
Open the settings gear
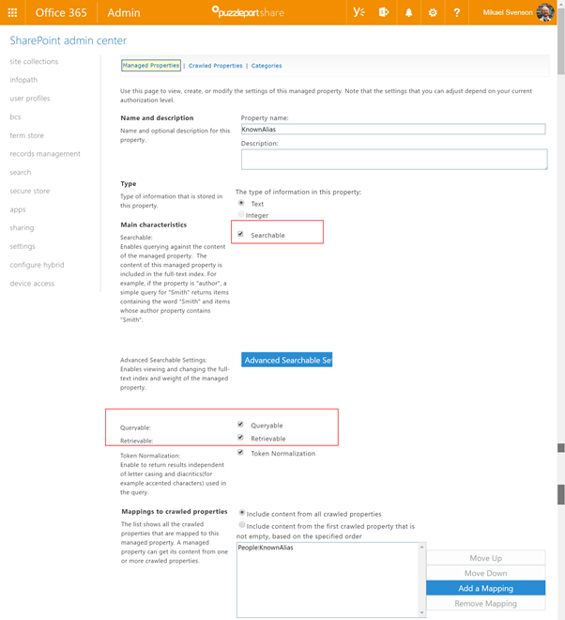(433, 12)
